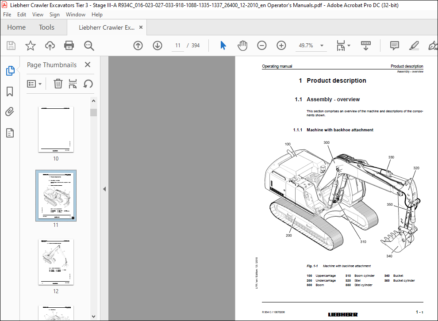Open Page Thumbnails pane from sidebar
Screen dimensions: 438x321
10,71
